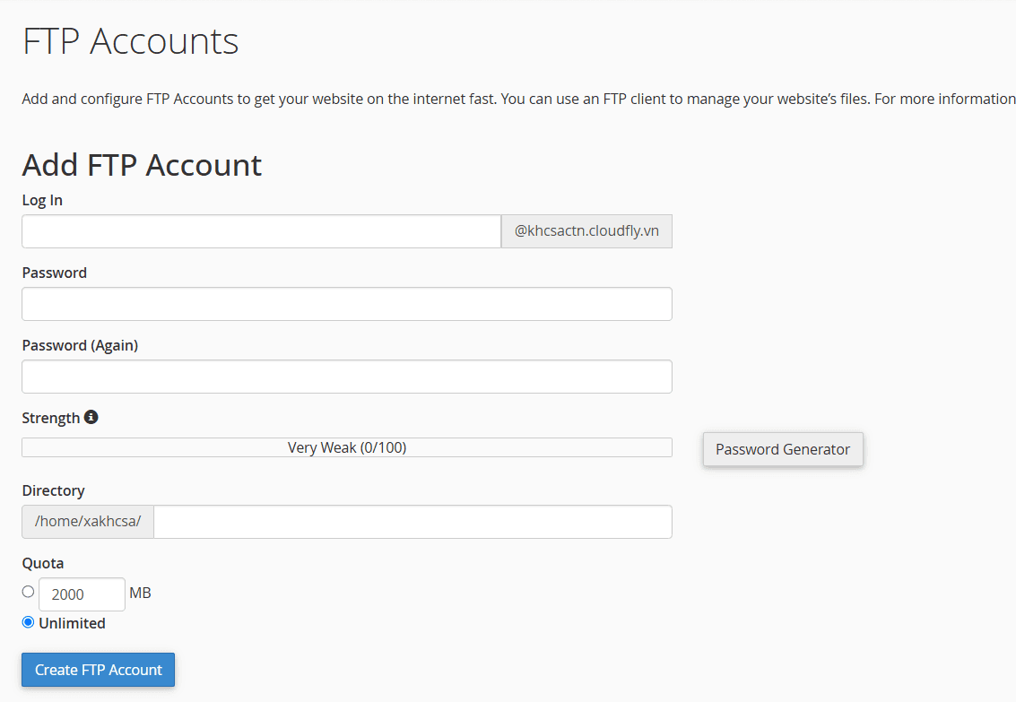
Task: Focus the Password (Again) confirmation field
Action: (346, 377)
